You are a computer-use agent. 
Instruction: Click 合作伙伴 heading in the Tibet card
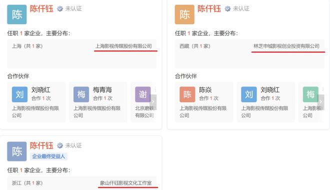(186, 76)
